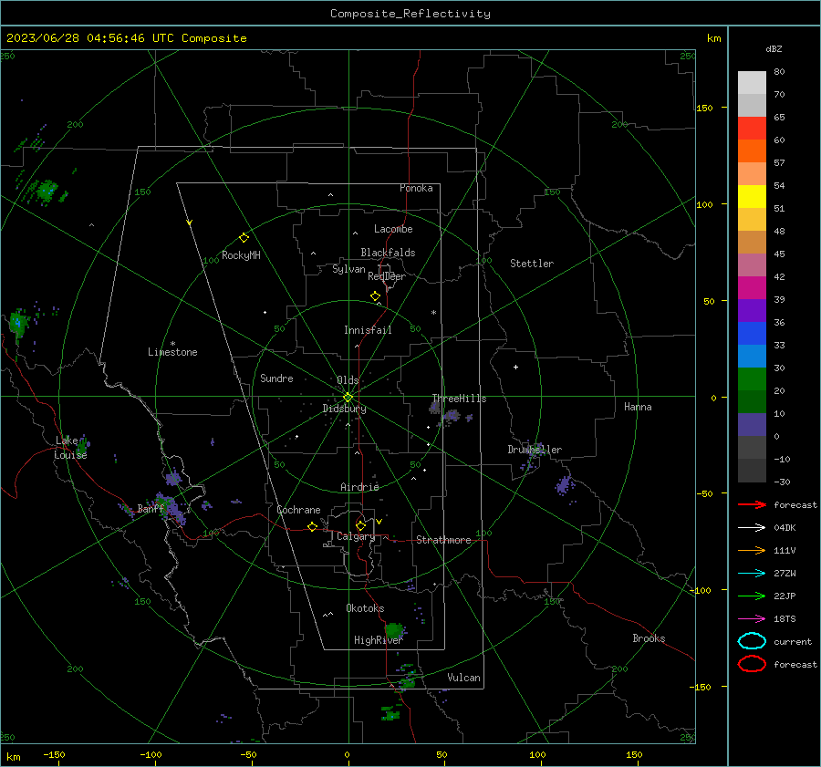Click the Sylvan town label
The image size is (821, 767).
(348, 269)
